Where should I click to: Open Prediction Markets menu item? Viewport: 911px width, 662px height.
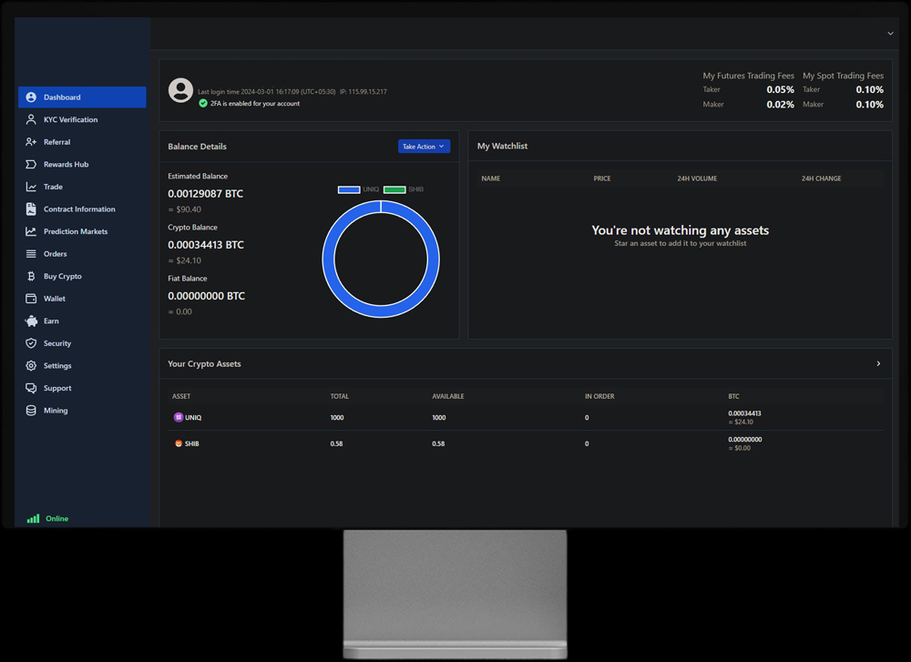pyautogui.click(x=75, y=231)
